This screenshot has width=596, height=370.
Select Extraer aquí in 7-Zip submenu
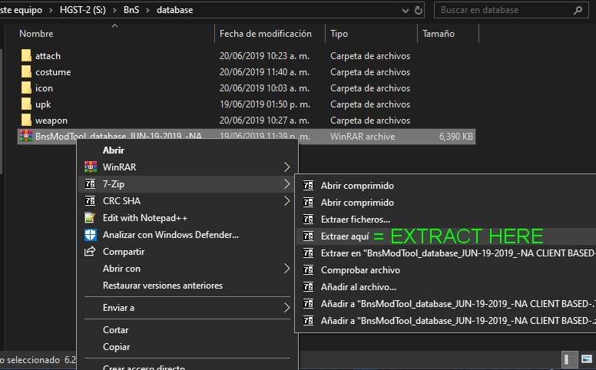click(345, 236)
